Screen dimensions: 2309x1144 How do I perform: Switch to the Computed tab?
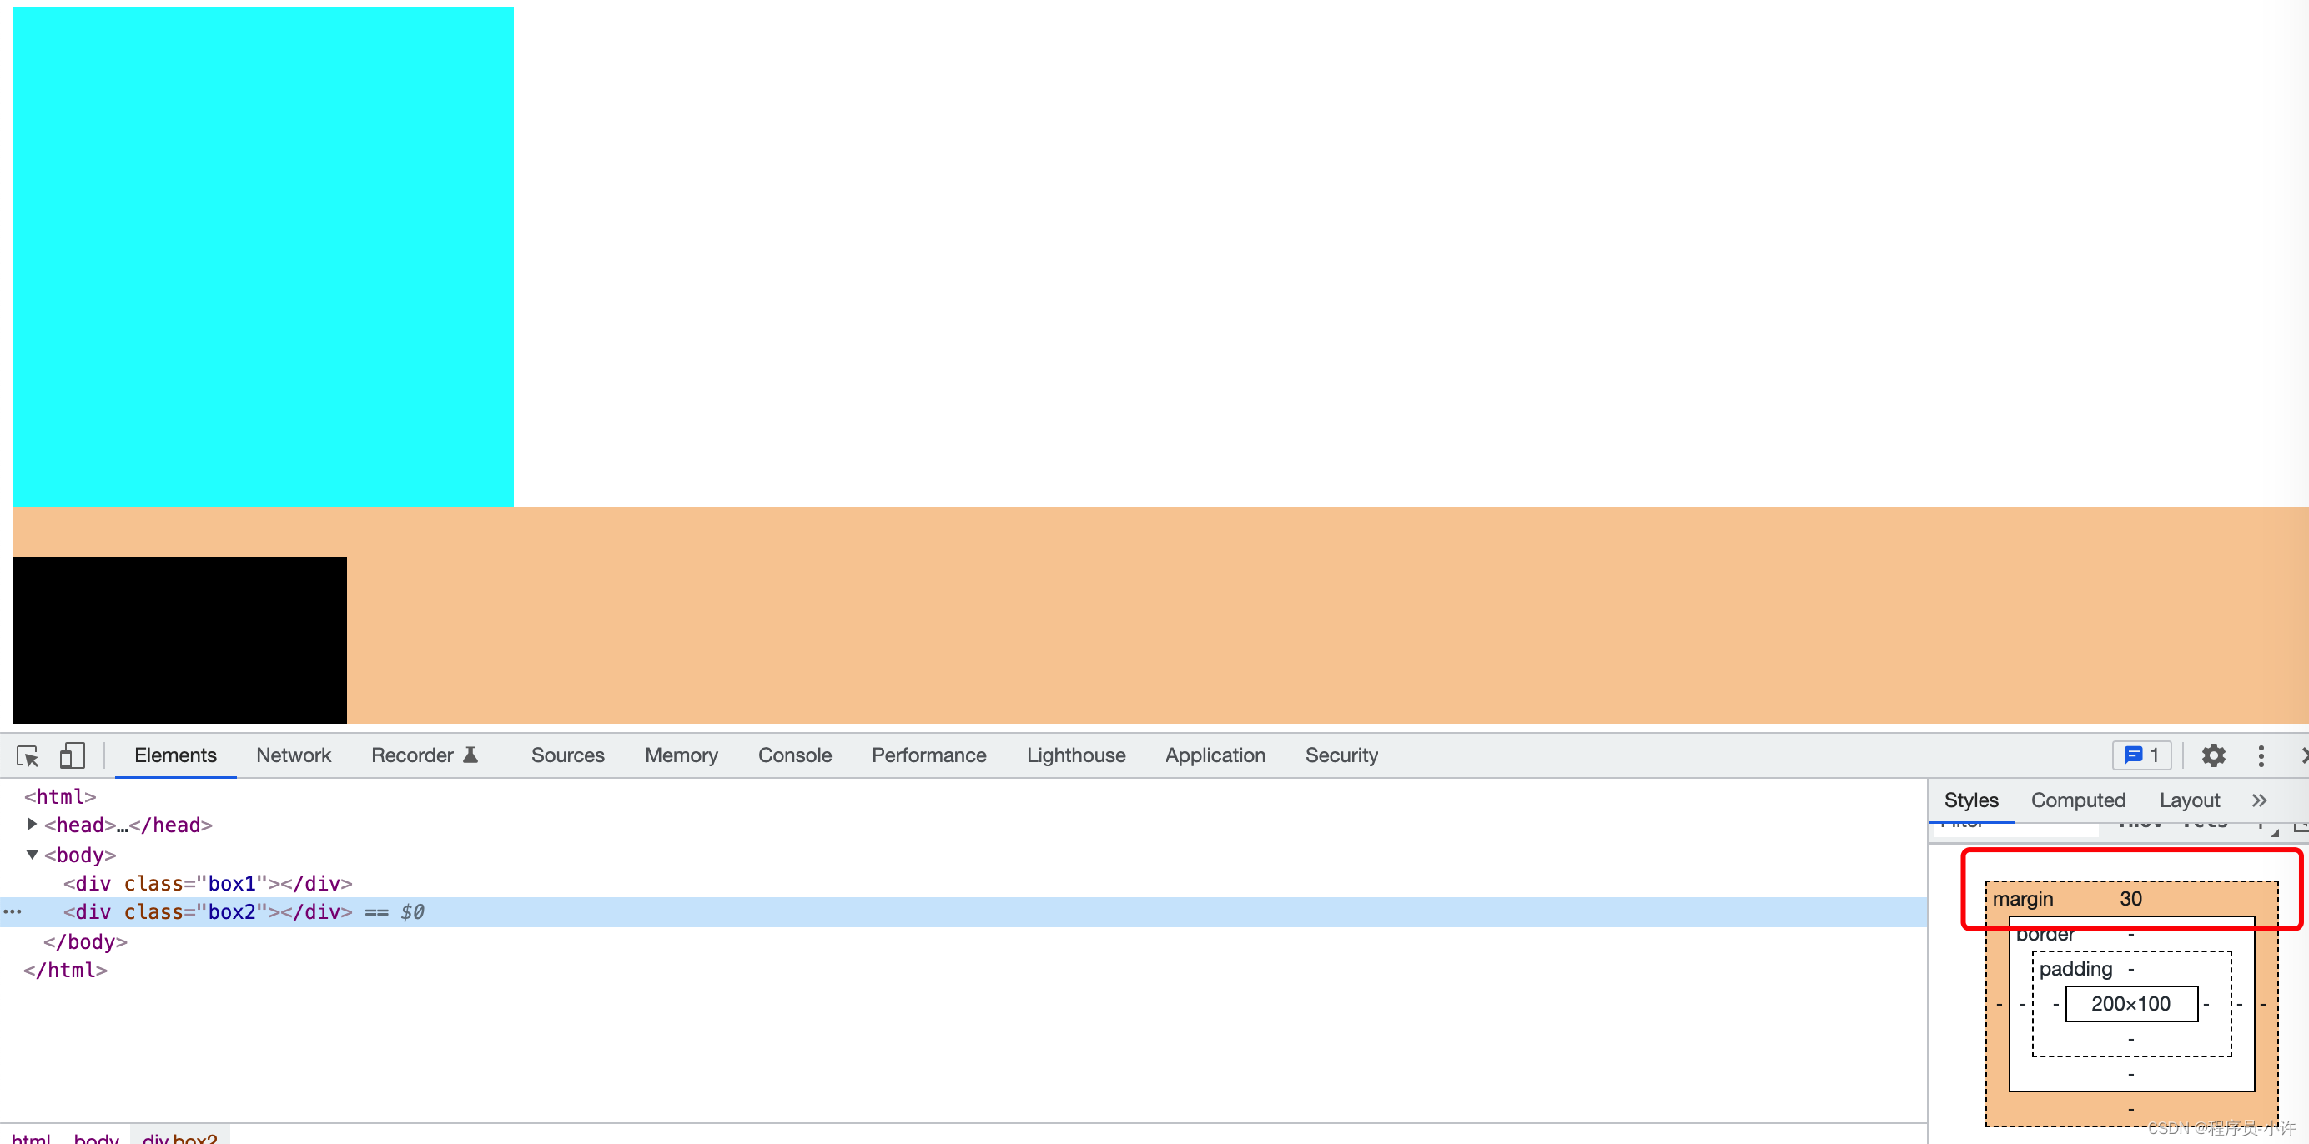(2078, 800)
